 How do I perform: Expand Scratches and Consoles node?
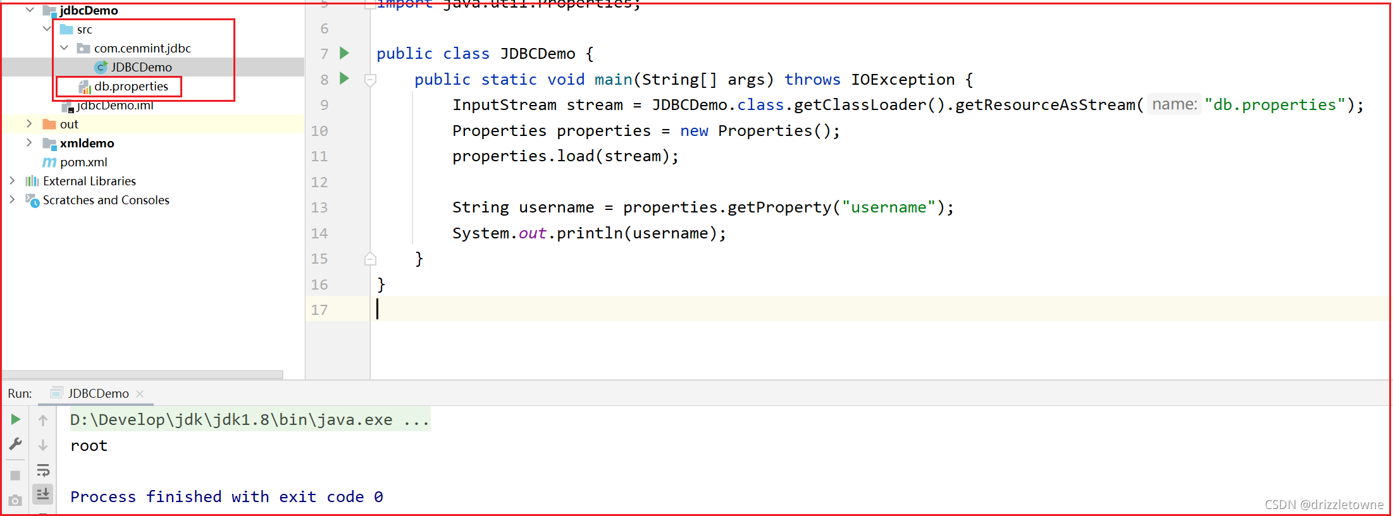pyautogui.click(x=12, y=200)
